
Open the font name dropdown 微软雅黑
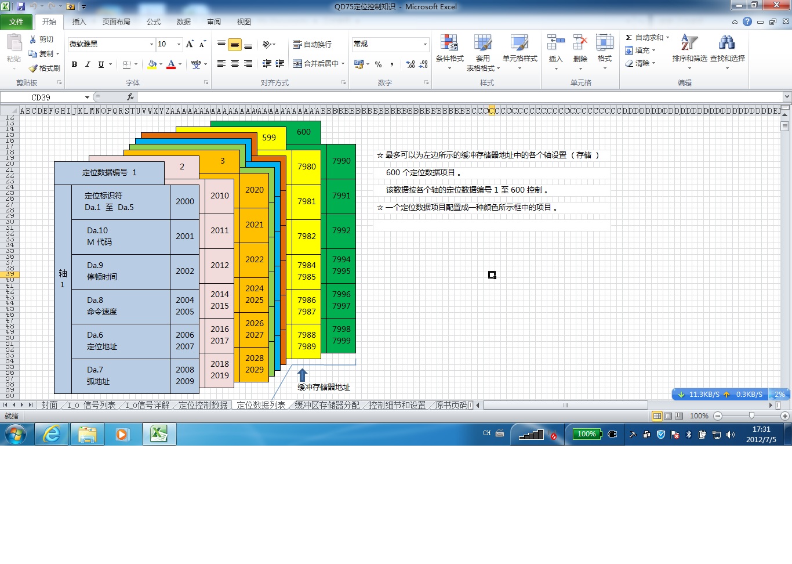click(x=151, y=44)
